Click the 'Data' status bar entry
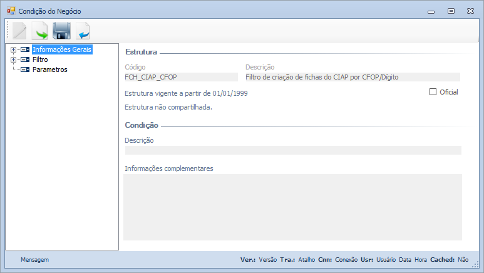This screenshot has height=273, width=484. pos(405,260)
